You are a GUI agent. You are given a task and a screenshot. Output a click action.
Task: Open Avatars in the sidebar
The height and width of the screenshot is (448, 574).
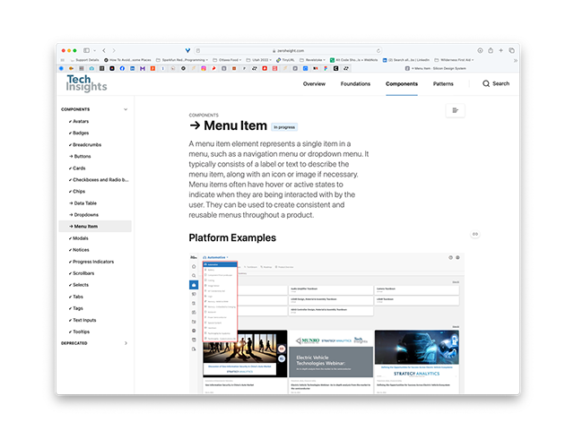click(79, 121)
